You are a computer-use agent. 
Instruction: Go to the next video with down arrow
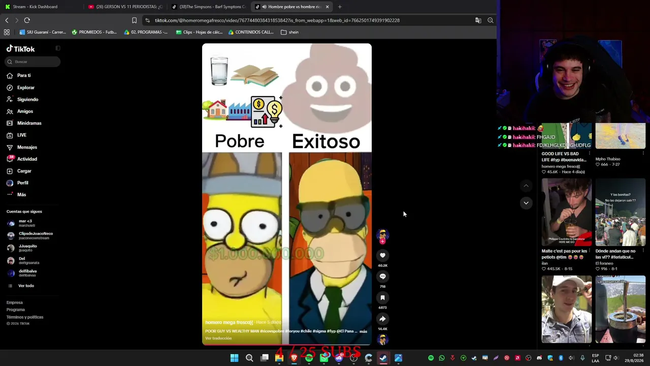pos(526,203)
